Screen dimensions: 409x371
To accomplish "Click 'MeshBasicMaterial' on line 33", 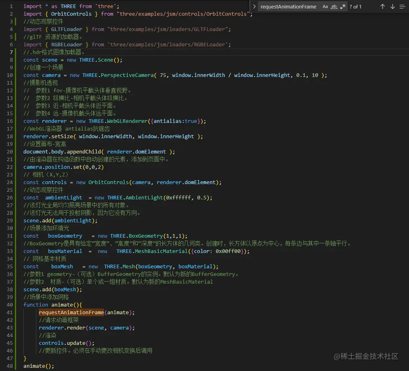I will [x=161, y=251].
